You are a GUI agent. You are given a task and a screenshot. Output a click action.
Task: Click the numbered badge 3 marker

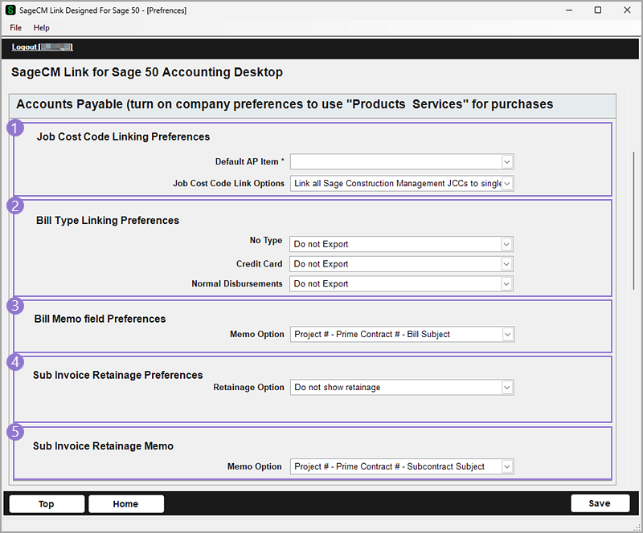[15, 305]
